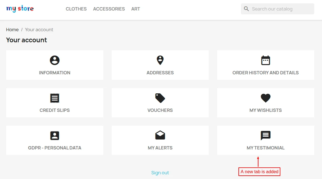This screenshot has height=179, width=322.
Task: Open the ACCESSORIES menu
Action: 109,9
